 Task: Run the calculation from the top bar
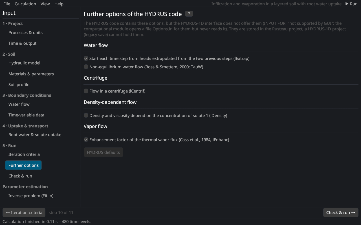[x=351, y=4]
